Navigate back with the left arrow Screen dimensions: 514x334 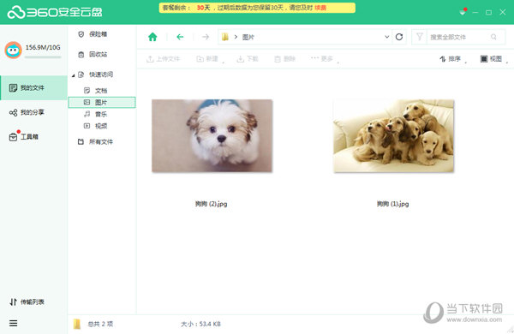coord(180,37)
